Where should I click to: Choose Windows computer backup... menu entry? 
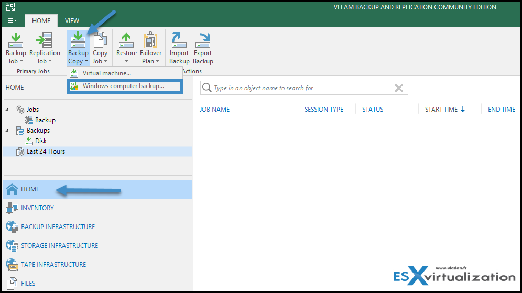pyautogui.click(x=125, y=86)
